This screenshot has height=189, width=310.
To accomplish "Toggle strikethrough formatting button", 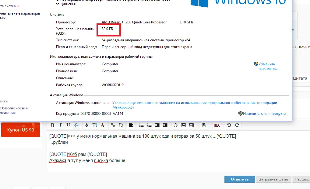I will [x=76, y=125].
